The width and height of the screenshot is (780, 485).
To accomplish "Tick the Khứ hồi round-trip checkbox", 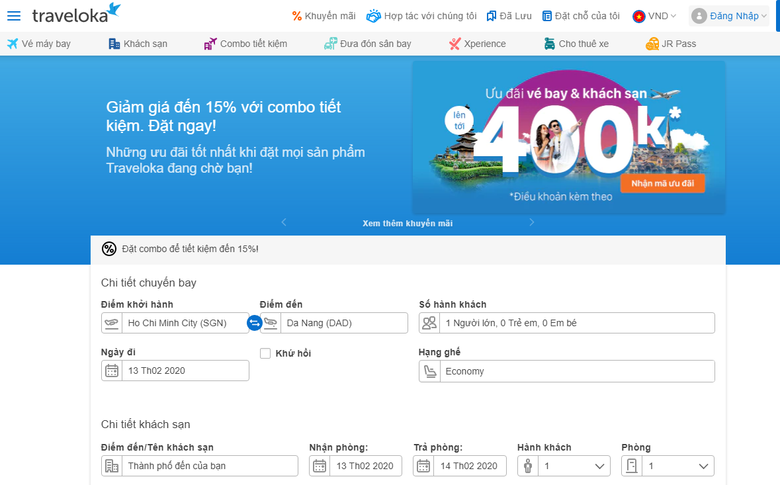I will [x=265, y=353].
